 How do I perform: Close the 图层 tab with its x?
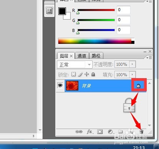click(71, 56)
